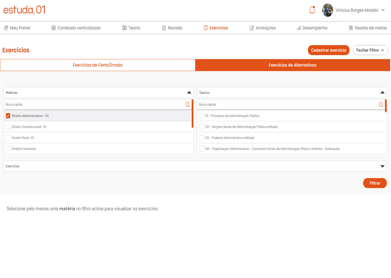Click the Cadastrar exercício button
The width and height of the screenshot is (391, 278).
[328, 50]
